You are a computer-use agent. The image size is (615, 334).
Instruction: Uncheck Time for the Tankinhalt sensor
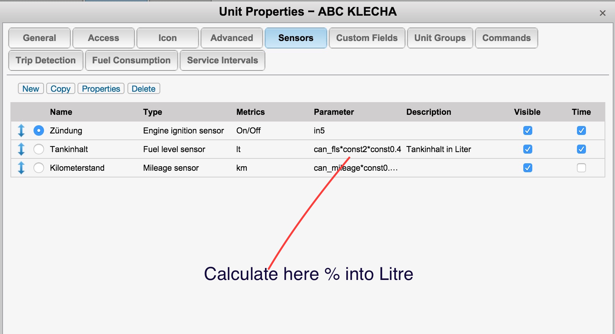pos(581,149)
